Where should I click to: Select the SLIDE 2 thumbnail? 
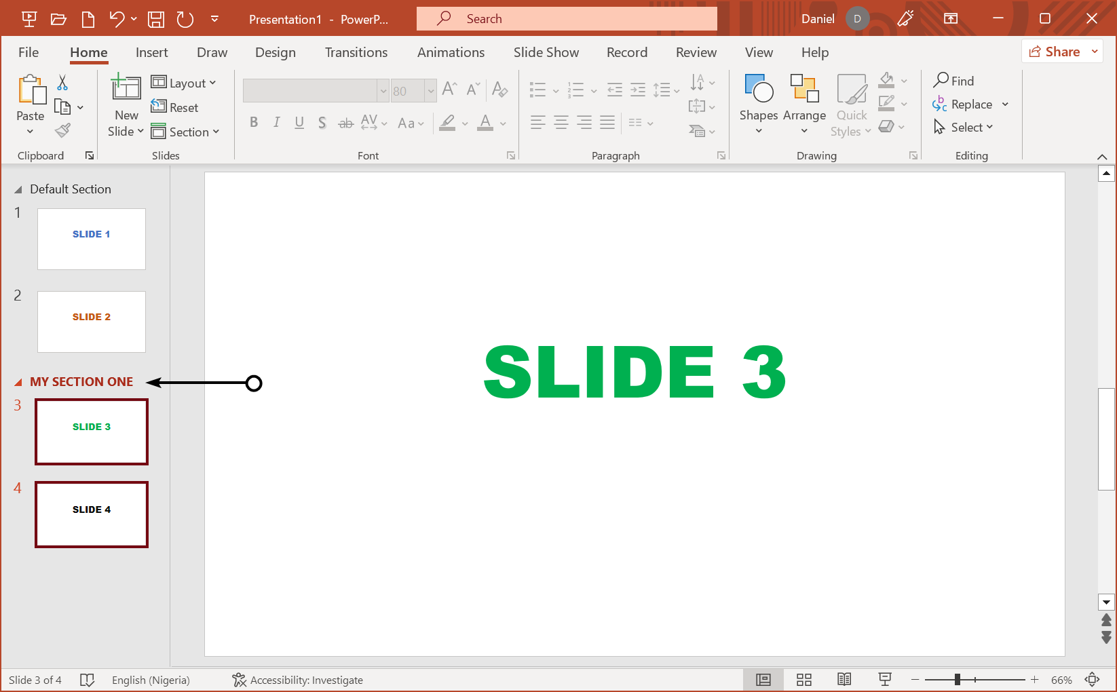coord(91,322)
